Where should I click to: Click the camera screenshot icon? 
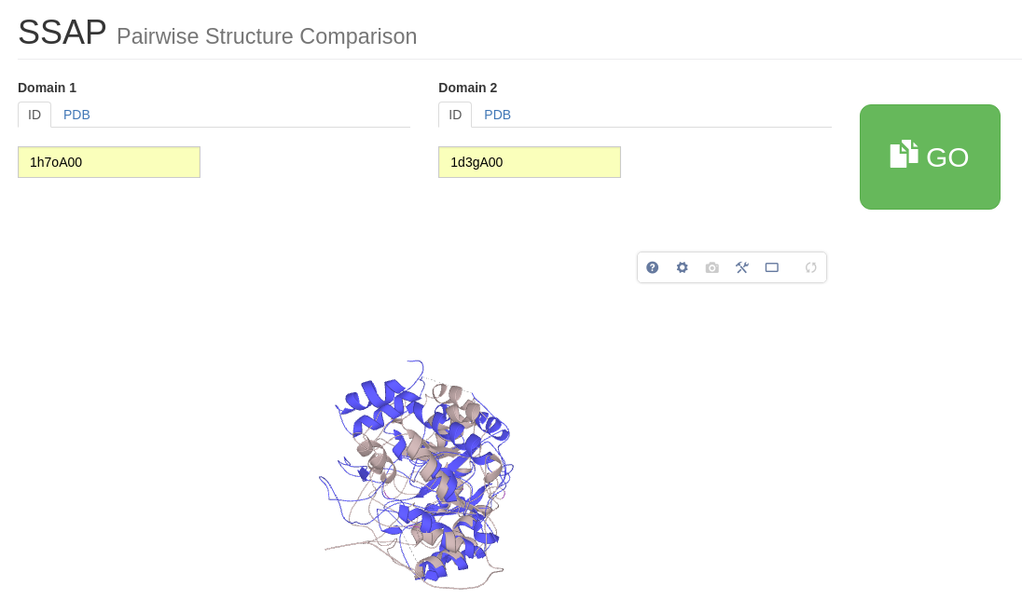(712, 267)
